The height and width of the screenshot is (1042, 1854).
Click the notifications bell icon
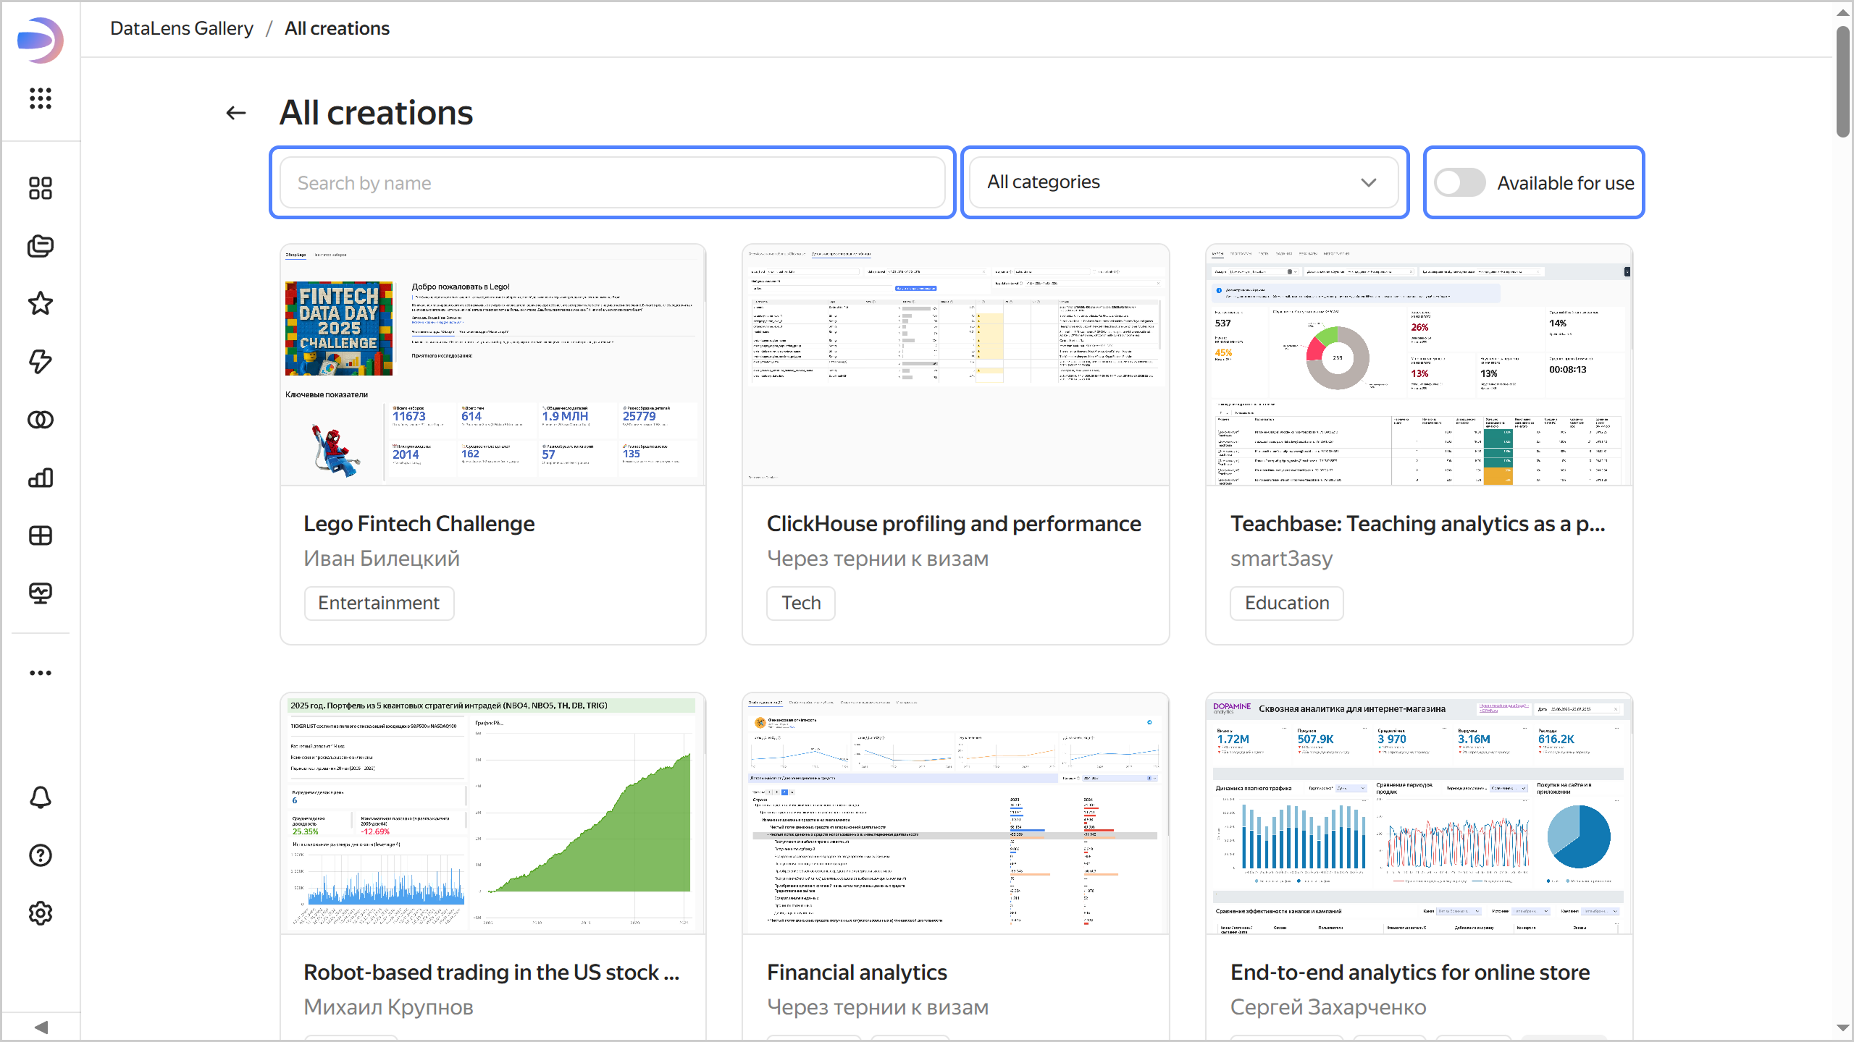click(41, 797)
